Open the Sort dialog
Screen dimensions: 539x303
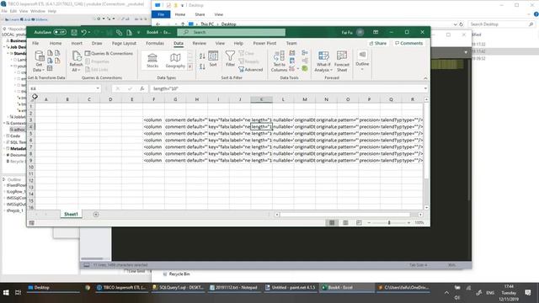(213, 59)
